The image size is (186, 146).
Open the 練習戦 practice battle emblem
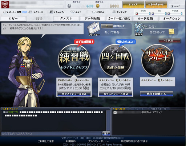coord(74,60)
